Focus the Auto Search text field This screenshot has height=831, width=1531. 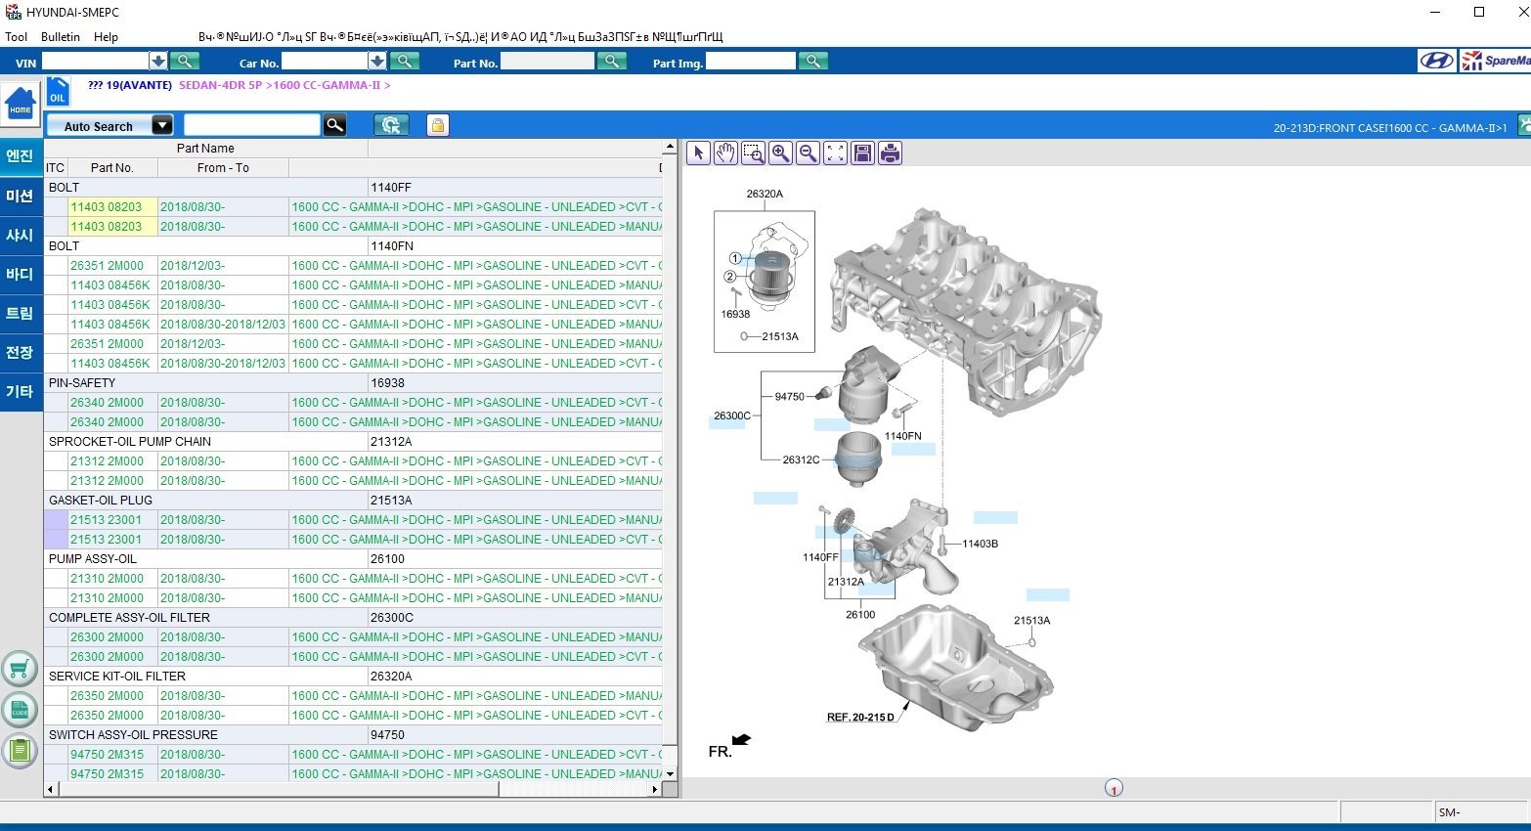[252, 125]
